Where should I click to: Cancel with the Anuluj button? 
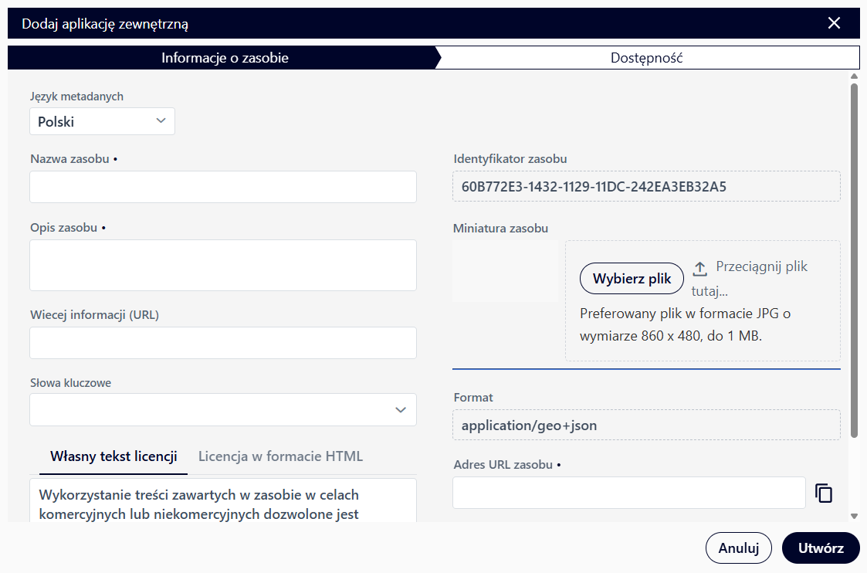click(738, 548)
